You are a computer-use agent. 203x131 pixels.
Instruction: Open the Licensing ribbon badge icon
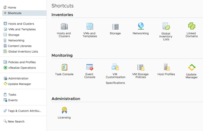point(64,110)
